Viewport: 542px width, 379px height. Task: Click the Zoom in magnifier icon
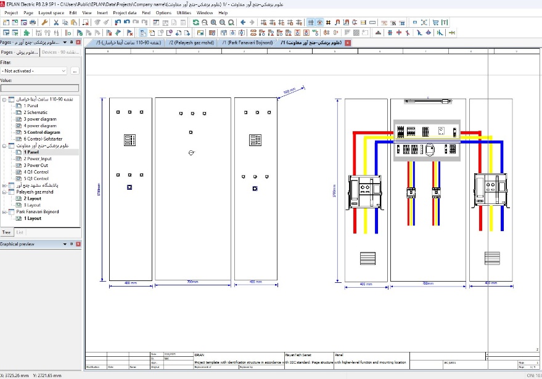213,22
